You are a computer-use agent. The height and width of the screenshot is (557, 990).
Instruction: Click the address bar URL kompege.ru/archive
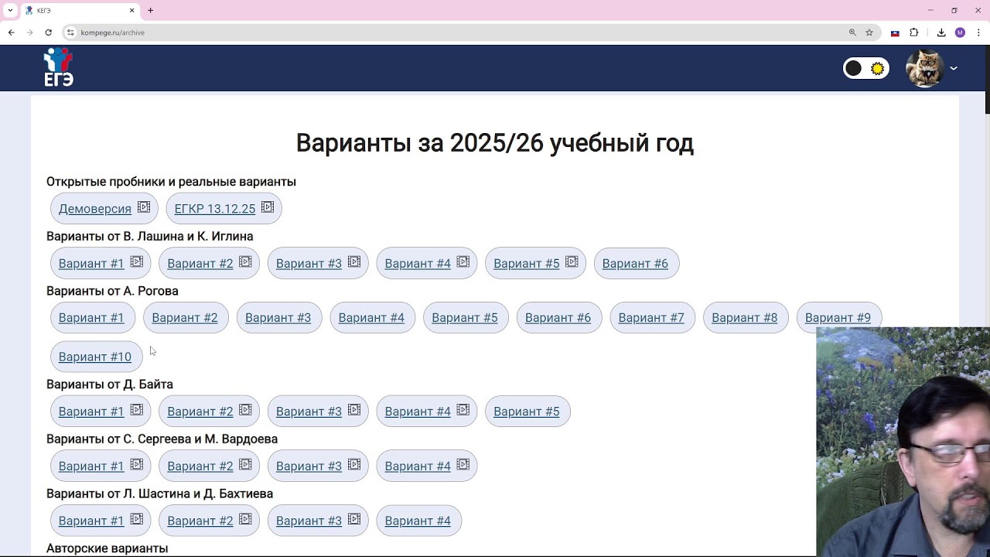pyautogui.click(x=113, y=32)
